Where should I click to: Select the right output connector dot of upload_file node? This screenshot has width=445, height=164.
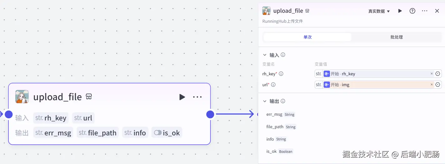click(210, 114)
